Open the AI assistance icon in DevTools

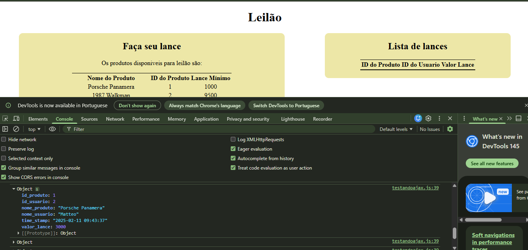click(x=418, y=118)
